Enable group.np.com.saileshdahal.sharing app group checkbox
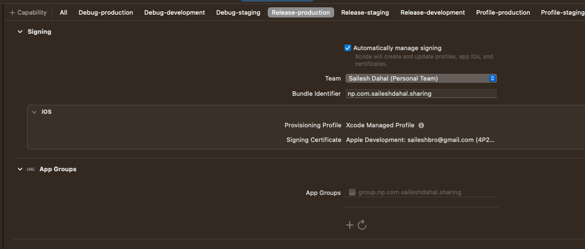The height and width of the screenshot is (249, 585). 352,192
